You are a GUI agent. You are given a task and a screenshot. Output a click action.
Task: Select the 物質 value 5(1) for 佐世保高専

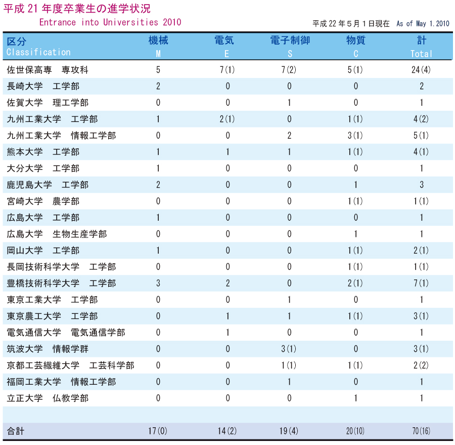click(355, 70)
